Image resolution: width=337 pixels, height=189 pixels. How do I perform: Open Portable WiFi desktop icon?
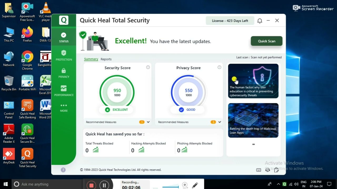[x=27, y=83]
